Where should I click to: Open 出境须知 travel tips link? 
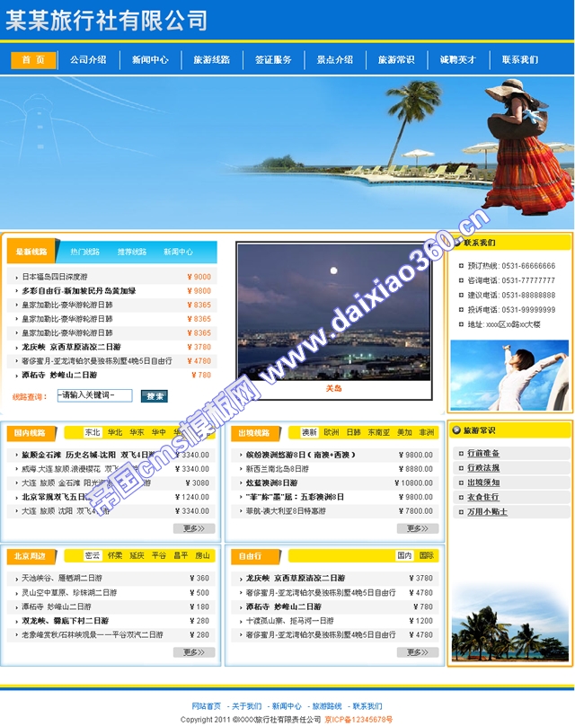coord(483,483)
